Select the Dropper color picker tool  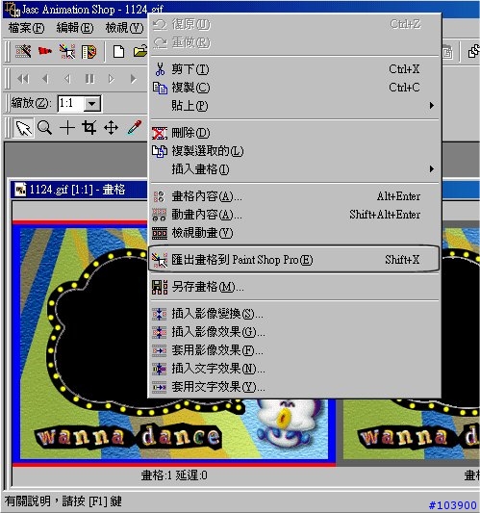(135, 128)
